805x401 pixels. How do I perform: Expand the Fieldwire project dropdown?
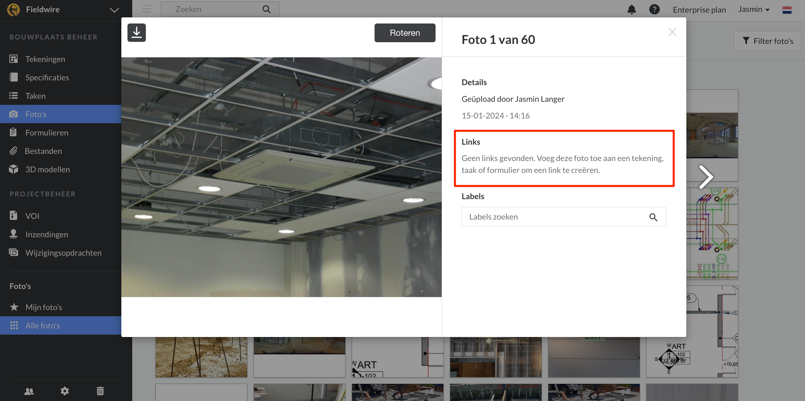coord(114,10)
